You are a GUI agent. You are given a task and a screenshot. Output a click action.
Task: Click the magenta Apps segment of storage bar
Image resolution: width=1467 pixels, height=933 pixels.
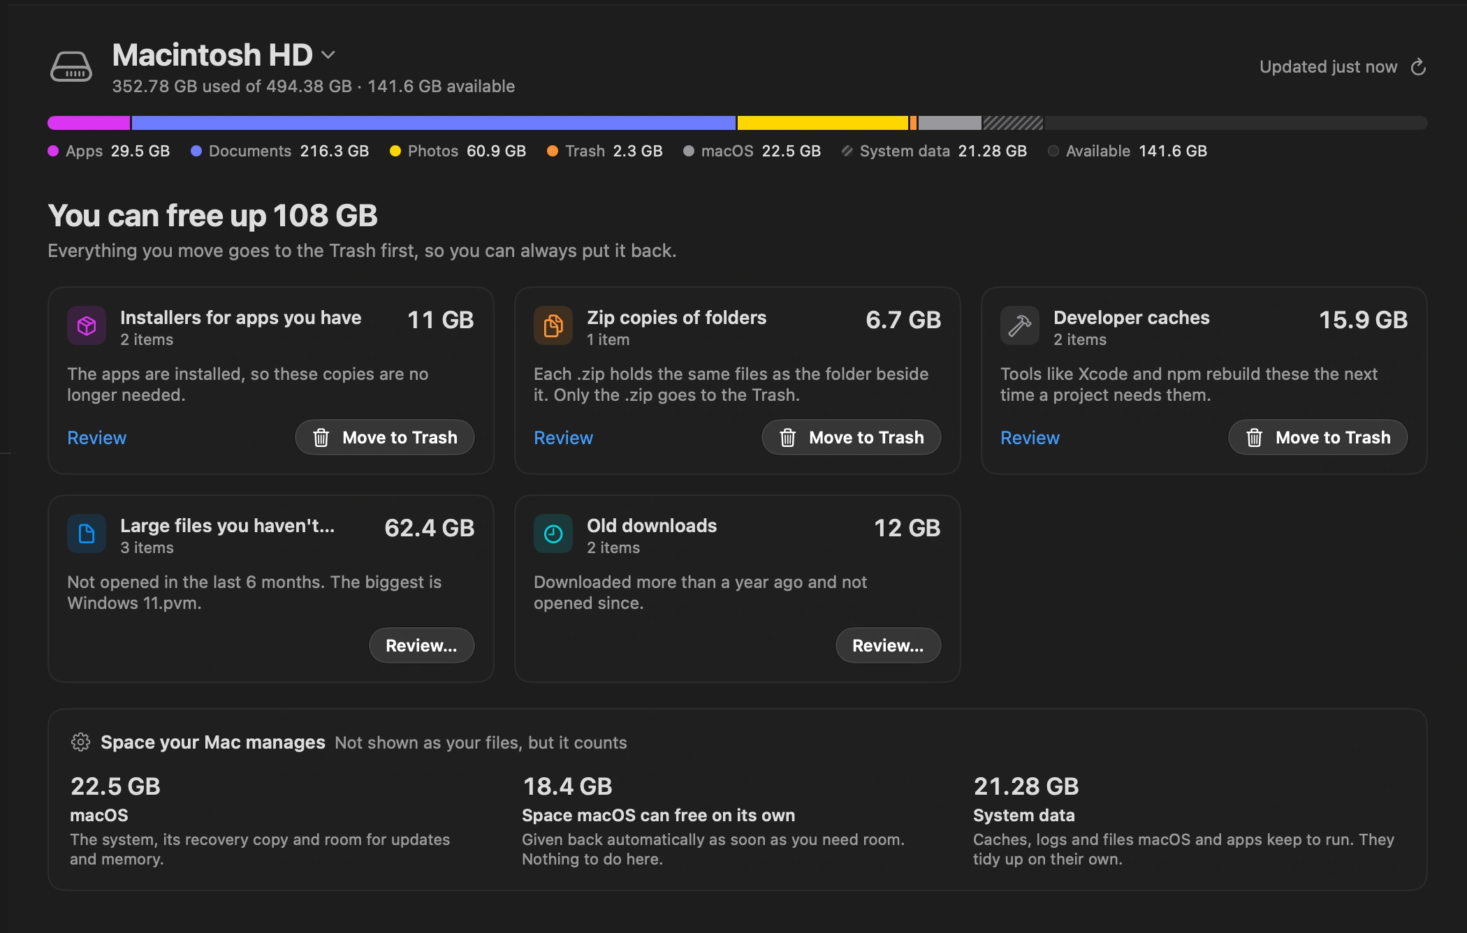pyautogui.click(x=89, y=123)
